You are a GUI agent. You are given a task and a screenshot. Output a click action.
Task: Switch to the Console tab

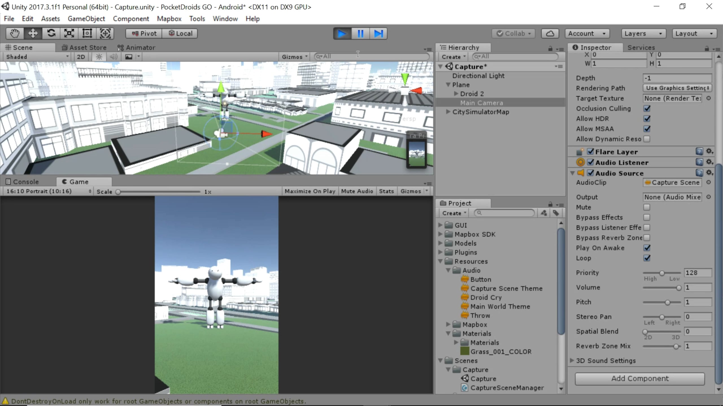tap(23, 182)
